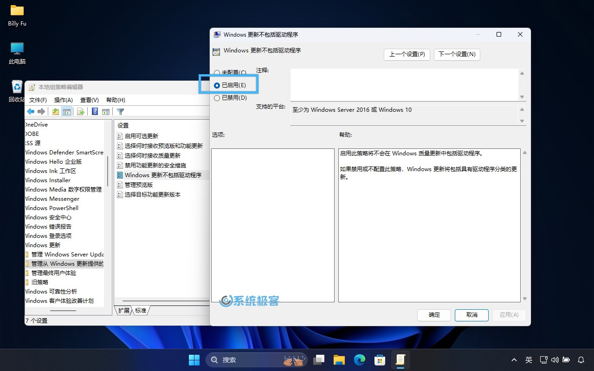Screen dimensions: 594x371
Task: Click the battery icon in system tray
Action: (x=566, y=360)
